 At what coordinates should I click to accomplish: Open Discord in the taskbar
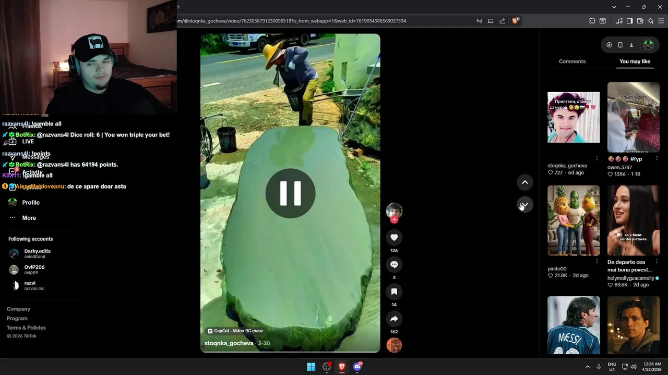point(357,367)
